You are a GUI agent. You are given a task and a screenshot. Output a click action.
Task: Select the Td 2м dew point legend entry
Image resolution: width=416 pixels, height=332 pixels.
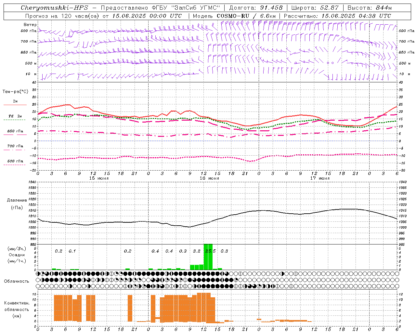pyautogui.click(x=15, y=116)
